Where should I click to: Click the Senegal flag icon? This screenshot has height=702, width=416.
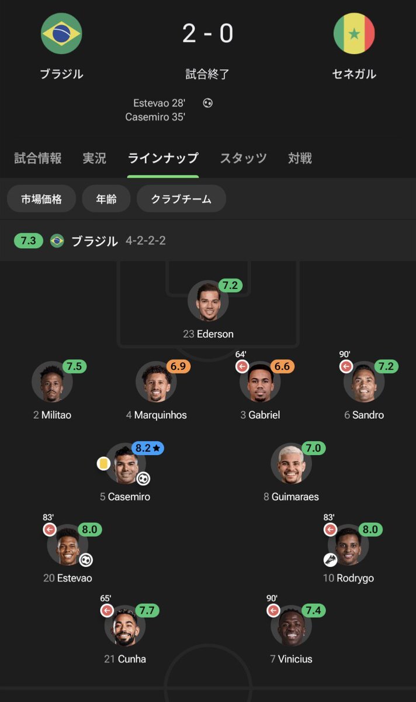coord(355,33)
